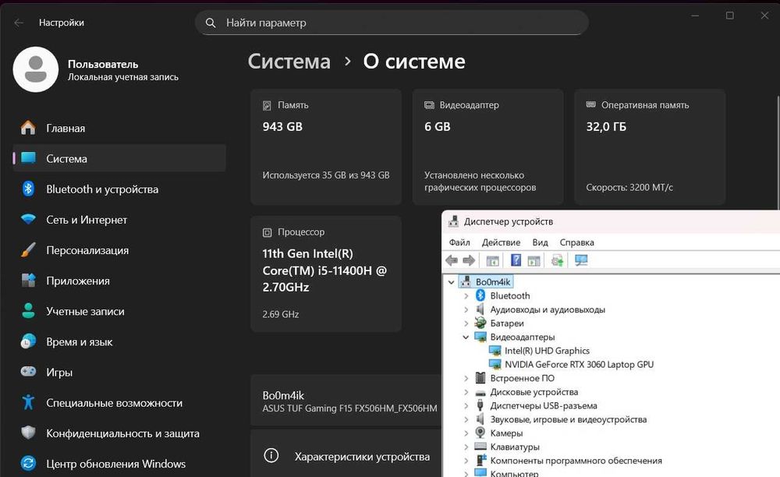Open the Действие menu
Viewport: 780px width, 477px height.
[x=501, y=242]
